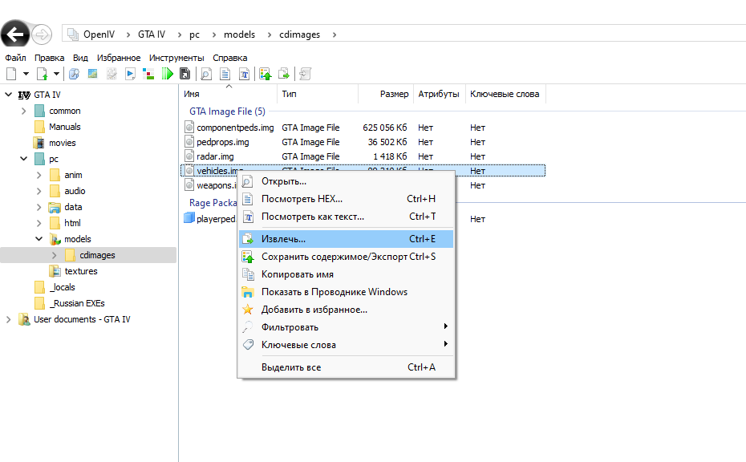Click the view as text 'T' toolbar icon

point(244,74)
